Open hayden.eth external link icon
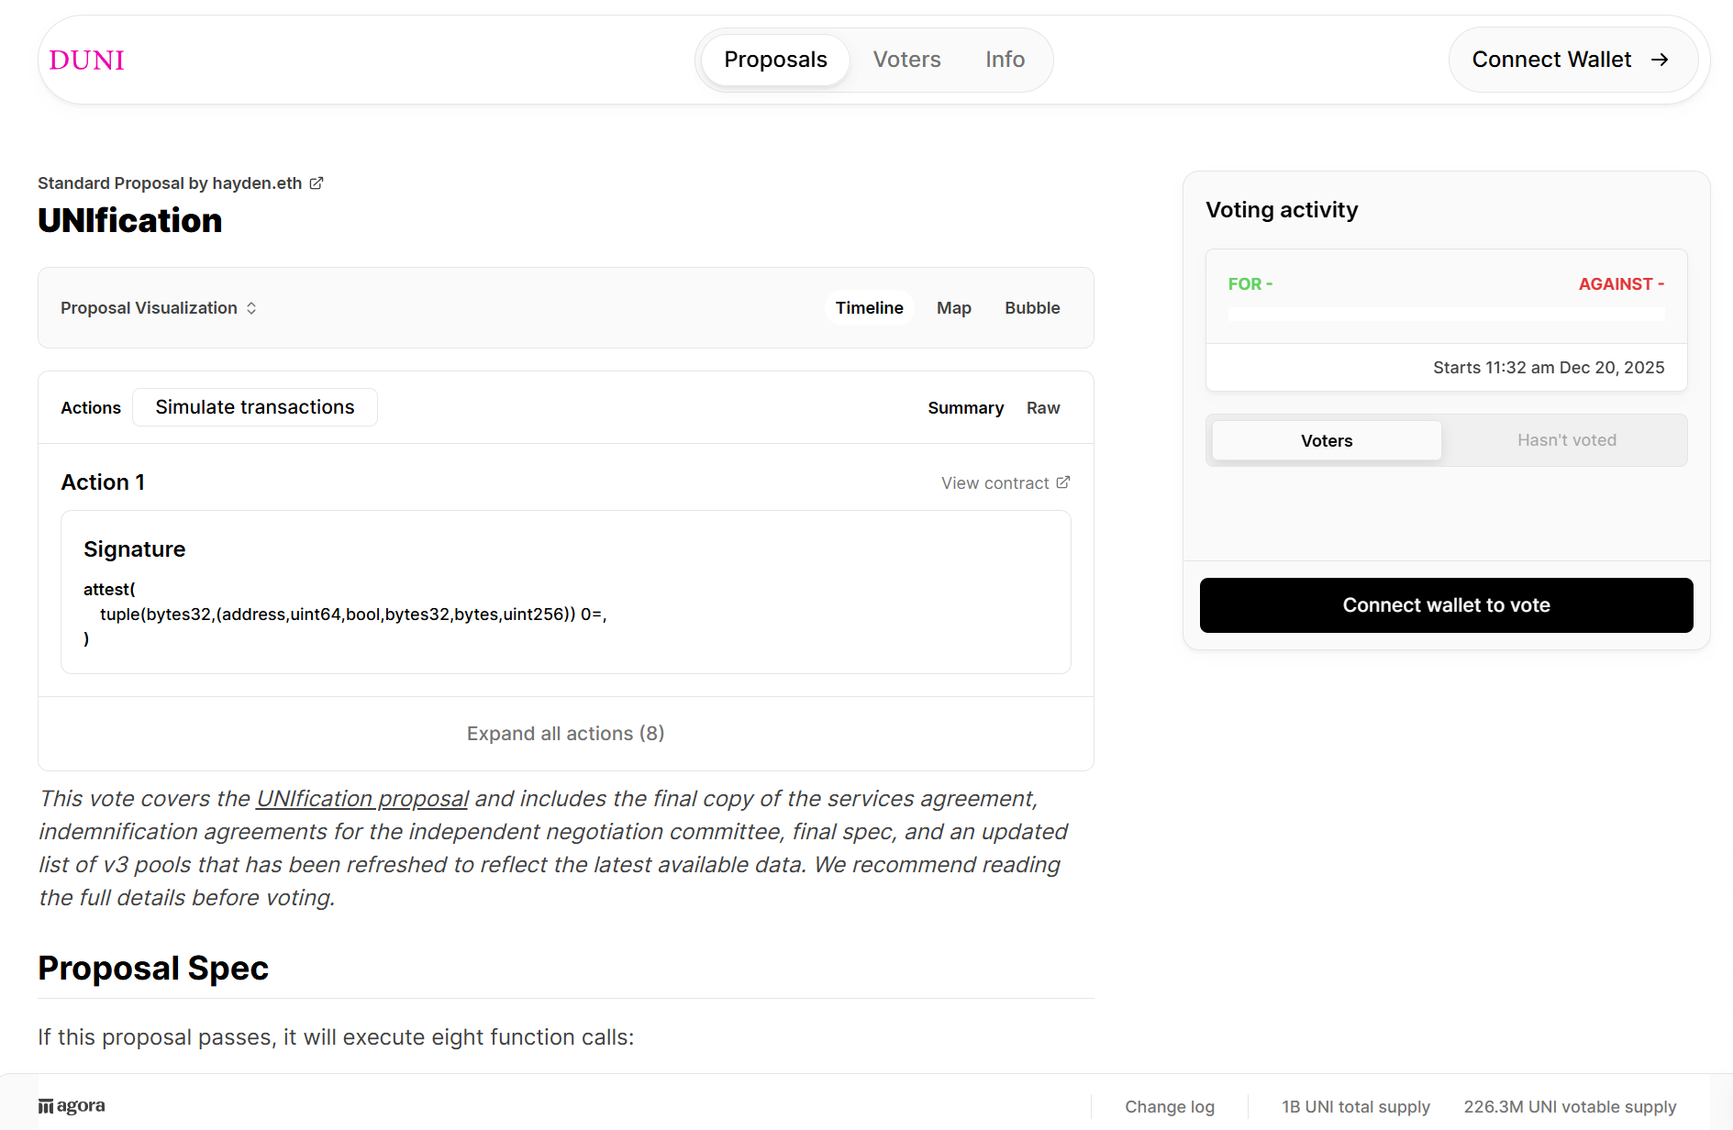This screenshot has width=1733, height=1130. 317,183
